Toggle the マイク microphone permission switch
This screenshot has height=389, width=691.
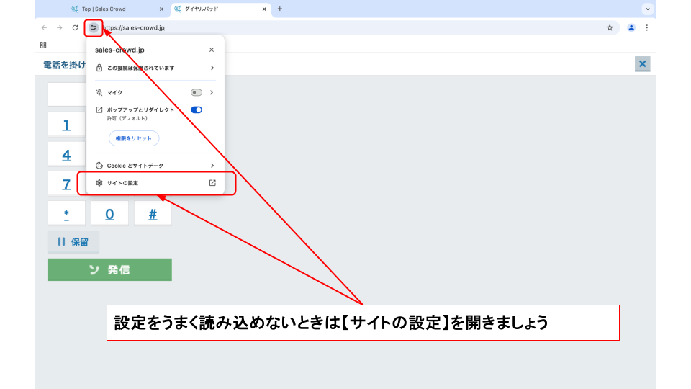tap(197, 93)
